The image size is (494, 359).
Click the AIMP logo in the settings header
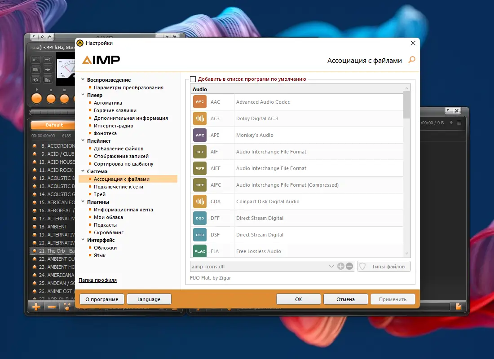101,60
